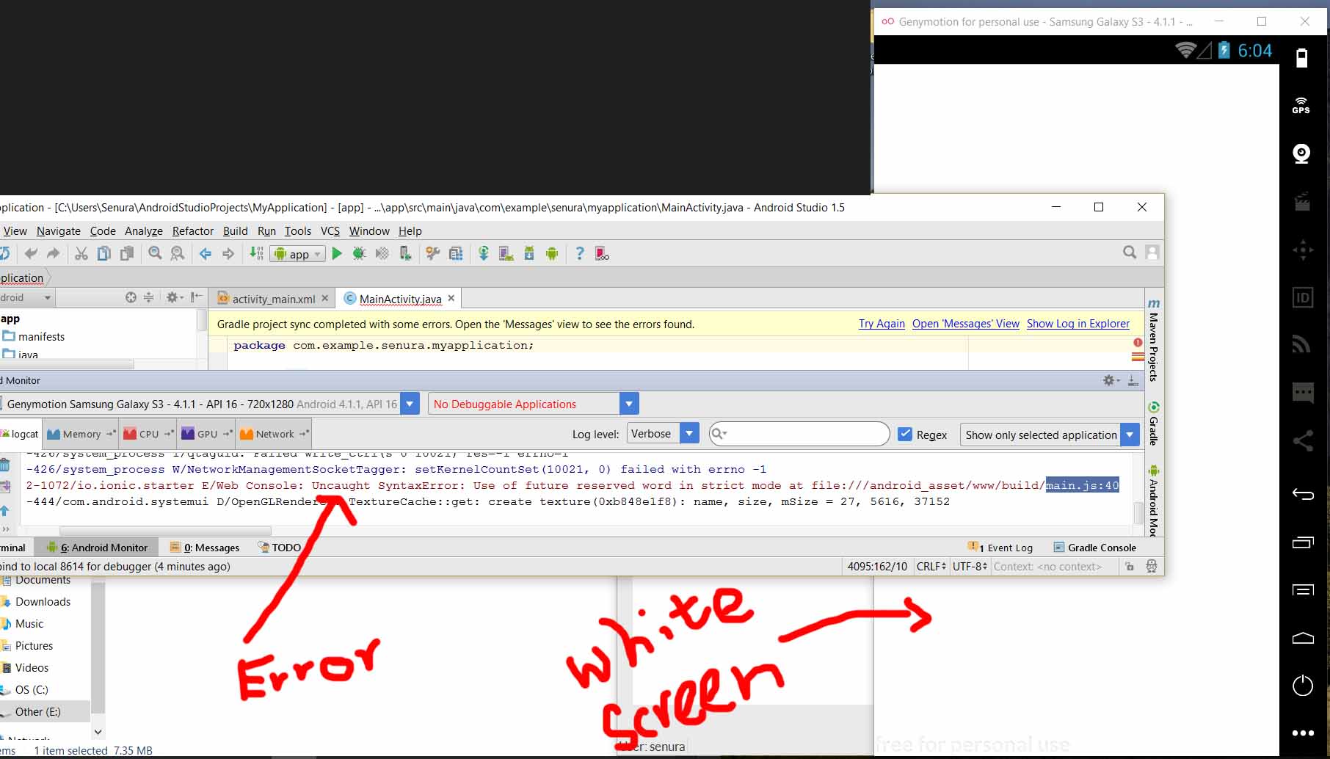
Task: Click the Make Project icon
Action: coord(255,254)
